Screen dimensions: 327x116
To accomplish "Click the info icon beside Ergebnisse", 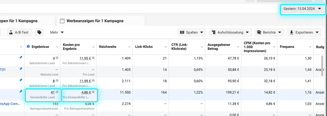I will coord(28,47).
